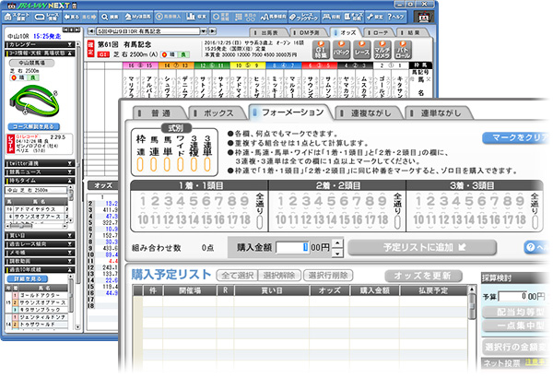Switch to the 出馬表 tab
Viewport: 553px width, 378px height.
269,33
